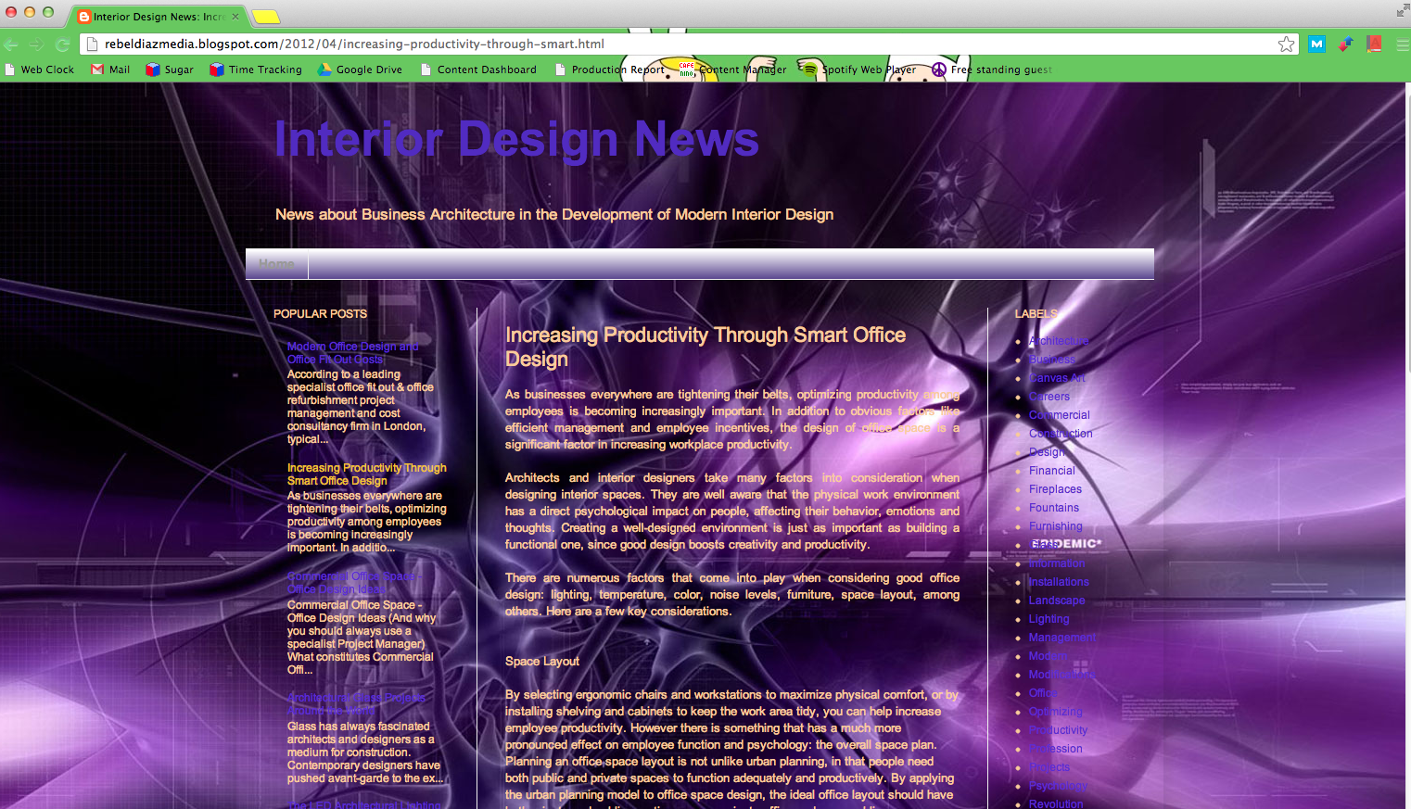Click the red and blue arrows extension icon
The width and height of the screenshot is (1411, 809).
click(x=1345, y=44)
